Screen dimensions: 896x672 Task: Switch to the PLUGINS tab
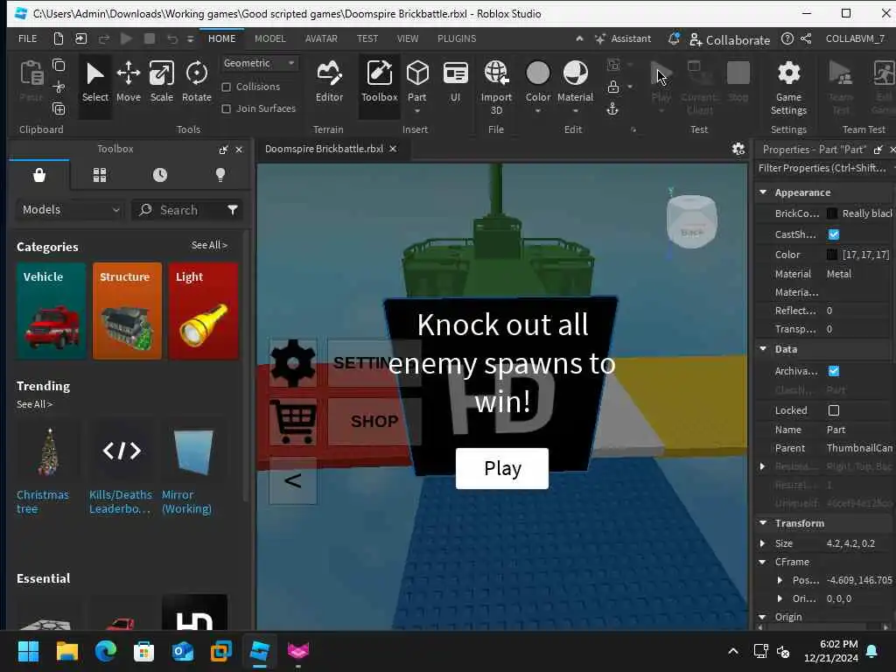coord(457,38)
